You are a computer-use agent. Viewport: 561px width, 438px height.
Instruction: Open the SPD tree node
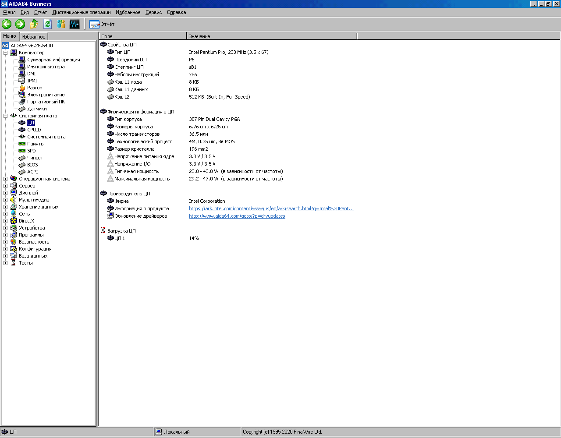point(32,151)
